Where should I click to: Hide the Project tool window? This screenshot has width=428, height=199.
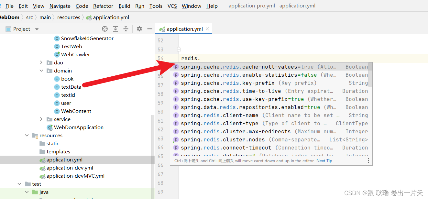click(x=149, y=29)
